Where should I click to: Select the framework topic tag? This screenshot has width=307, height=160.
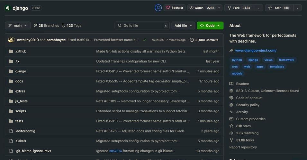pos(286,60)
